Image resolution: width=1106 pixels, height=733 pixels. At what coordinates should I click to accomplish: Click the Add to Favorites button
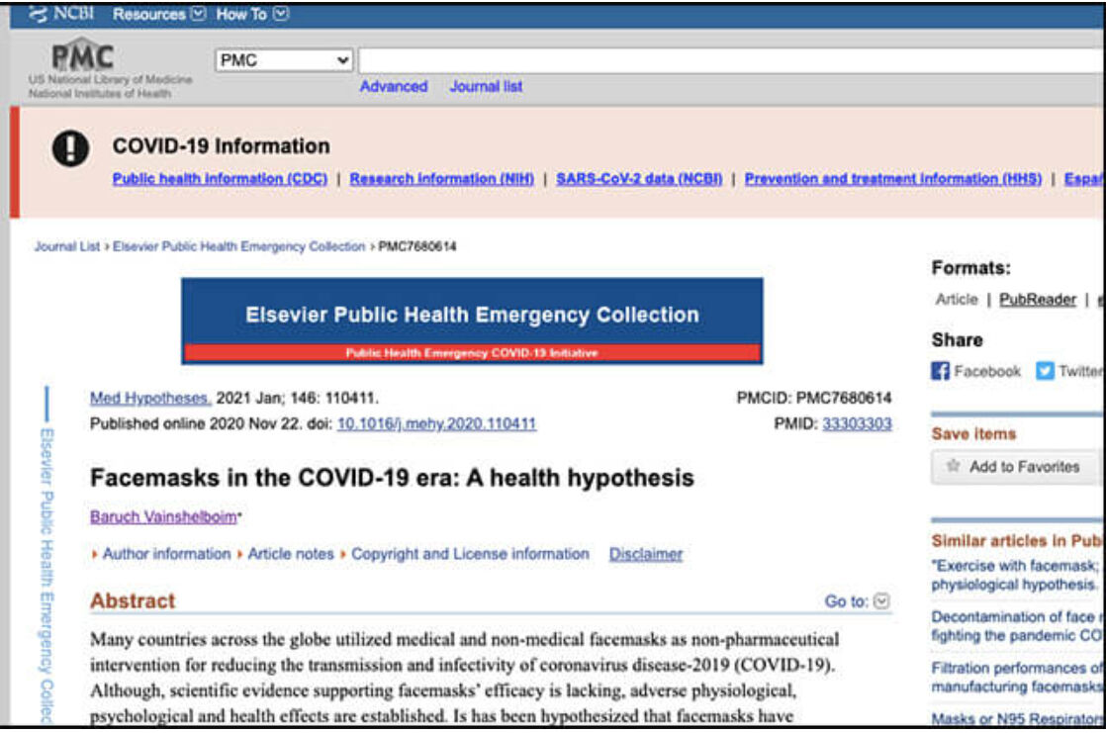click(x=1016, y=466)
